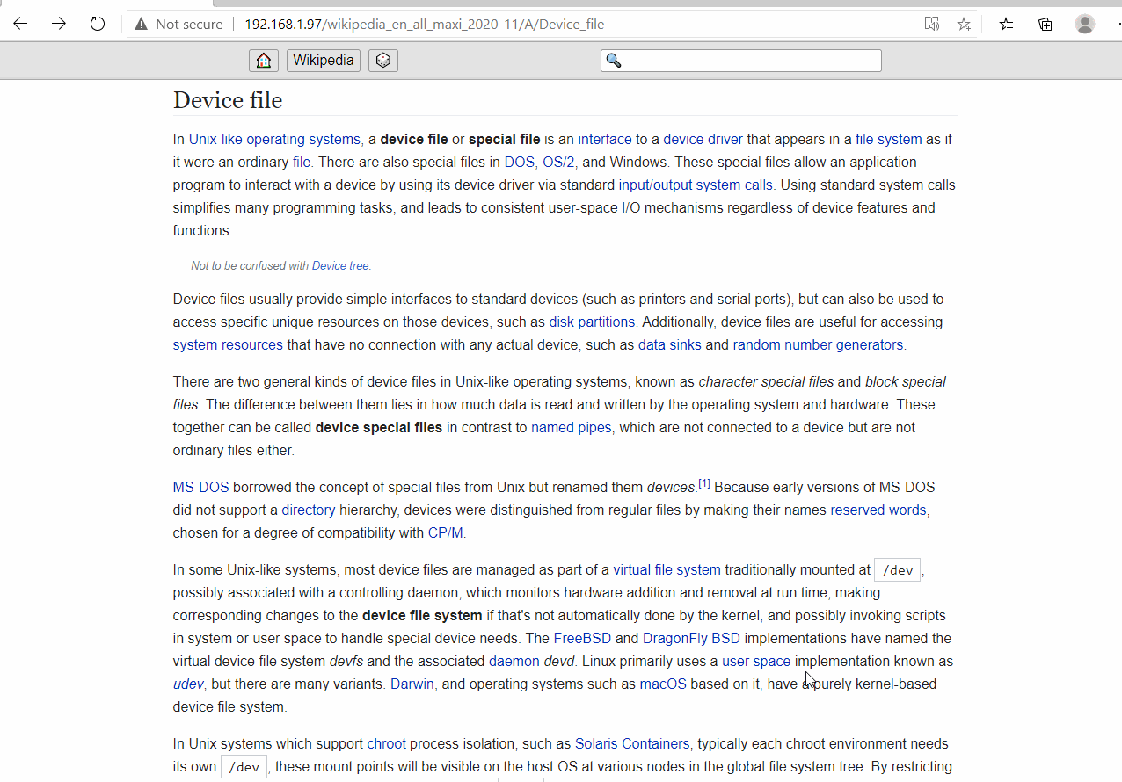Screen dimensions: 1122x782
Task: Click the bold 'device special files' text
Action: [379, 427]
